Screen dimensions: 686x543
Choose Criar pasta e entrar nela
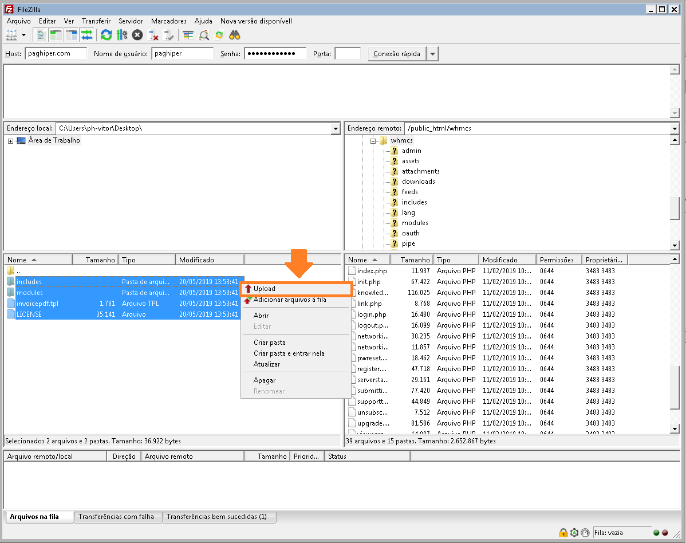pyautogui.click(x=296, y=353)
